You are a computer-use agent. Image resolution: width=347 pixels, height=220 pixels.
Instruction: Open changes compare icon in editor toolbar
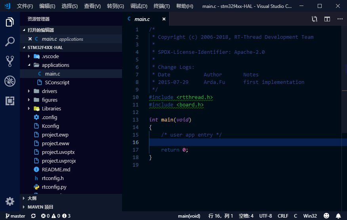click(x=314, y=19)
